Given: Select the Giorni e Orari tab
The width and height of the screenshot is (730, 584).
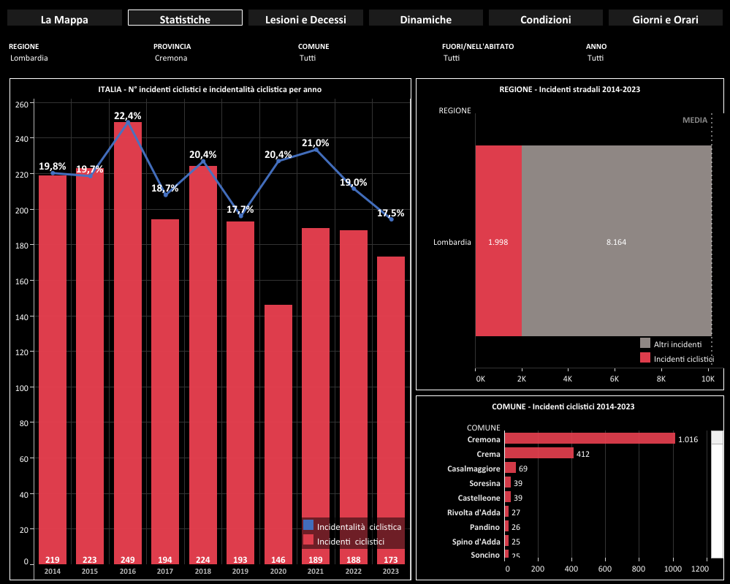Looking at the screenshot, I should pyautogui.click(x=665, y=19).
